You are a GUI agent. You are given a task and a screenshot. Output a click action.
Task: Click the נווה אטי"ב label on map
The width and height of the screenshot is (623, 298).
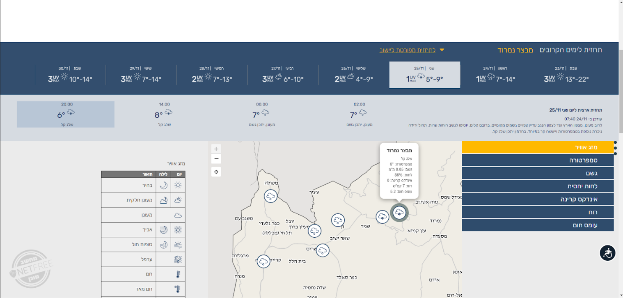[x=427, y=202]
